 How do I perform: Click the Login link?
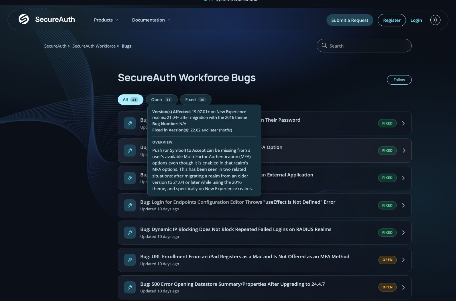click(x=416, y=20)
